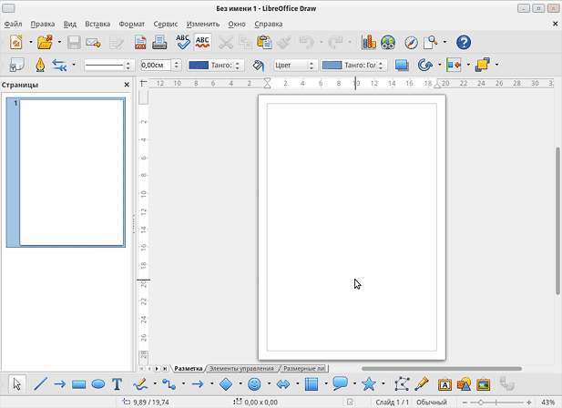Click the Export as PDF icon

[x=140, y=43]
